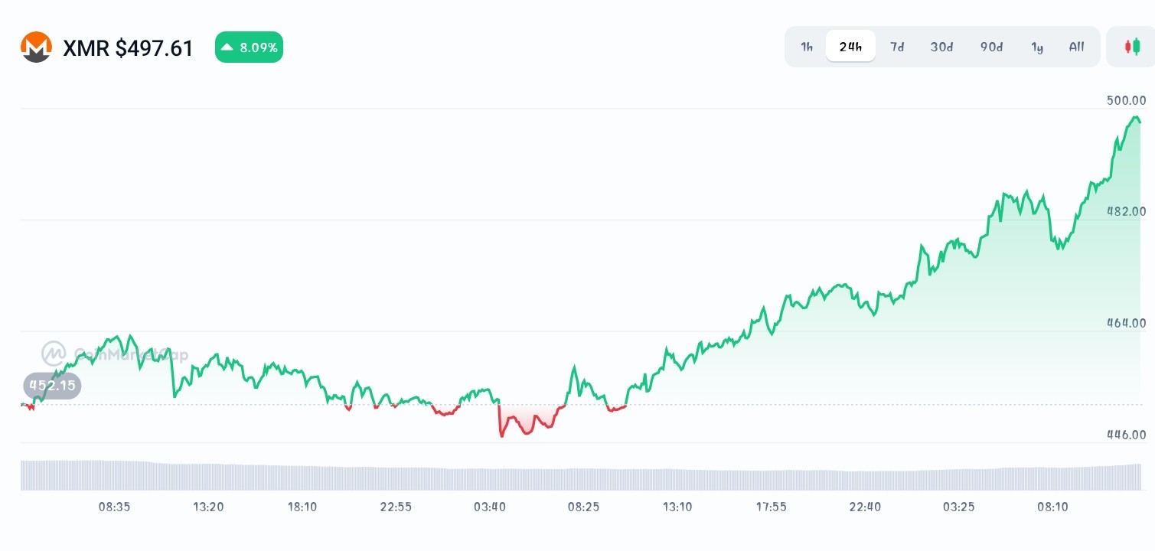The width and height of the screenshot is (1155, 551).
Task: Select the 24h time range tab
Action: click(850, 47)
